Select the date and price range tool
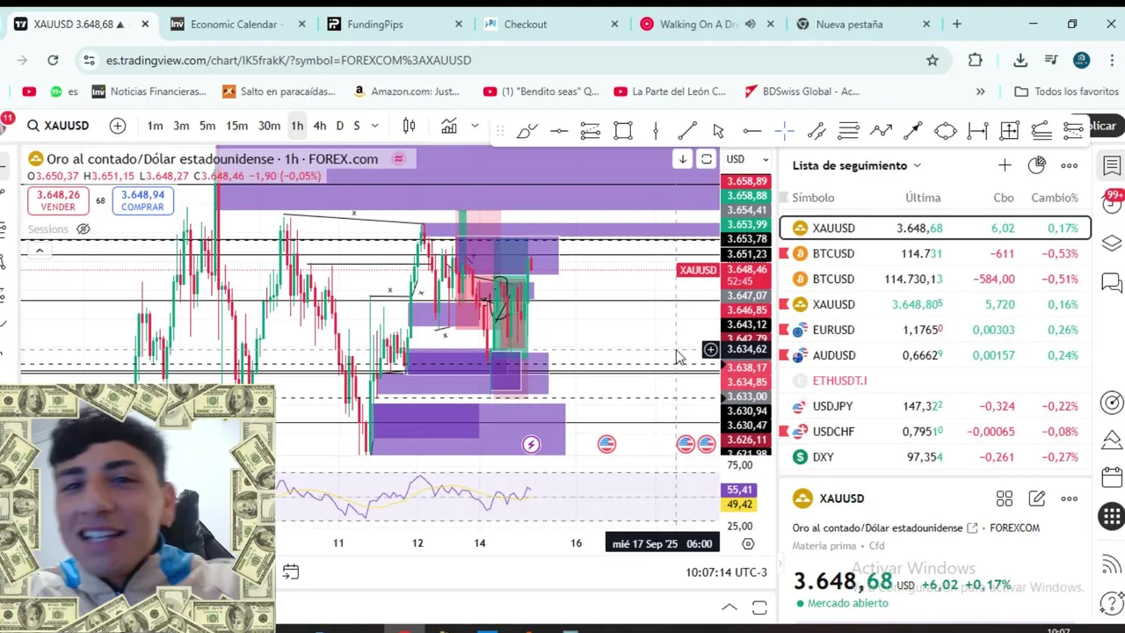Screen dimensions: 1125x633 coord(1009,131)
